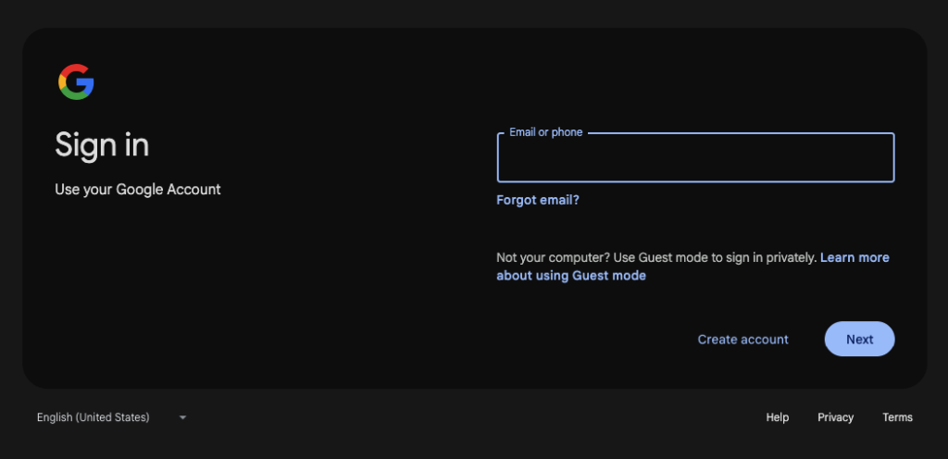Click the red arc of Google logo
Screen dimensions: 948x459
(x=72, y=70)
